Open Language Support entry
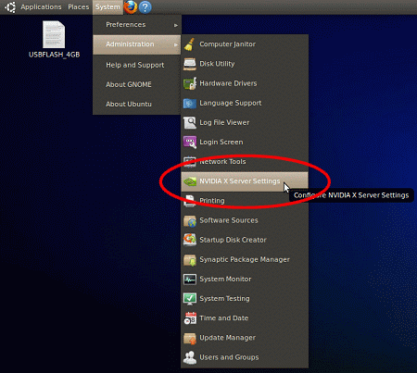 [245, 103]
